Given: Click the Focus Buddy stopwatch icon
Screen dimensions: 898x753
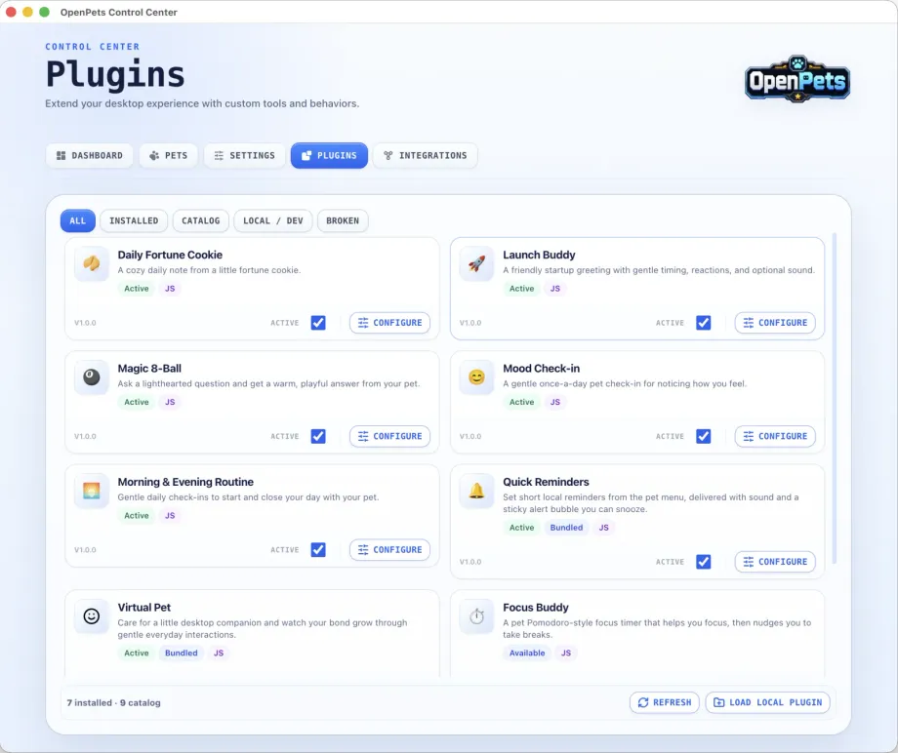Looking at the screenshot, I should coord(476,615).
